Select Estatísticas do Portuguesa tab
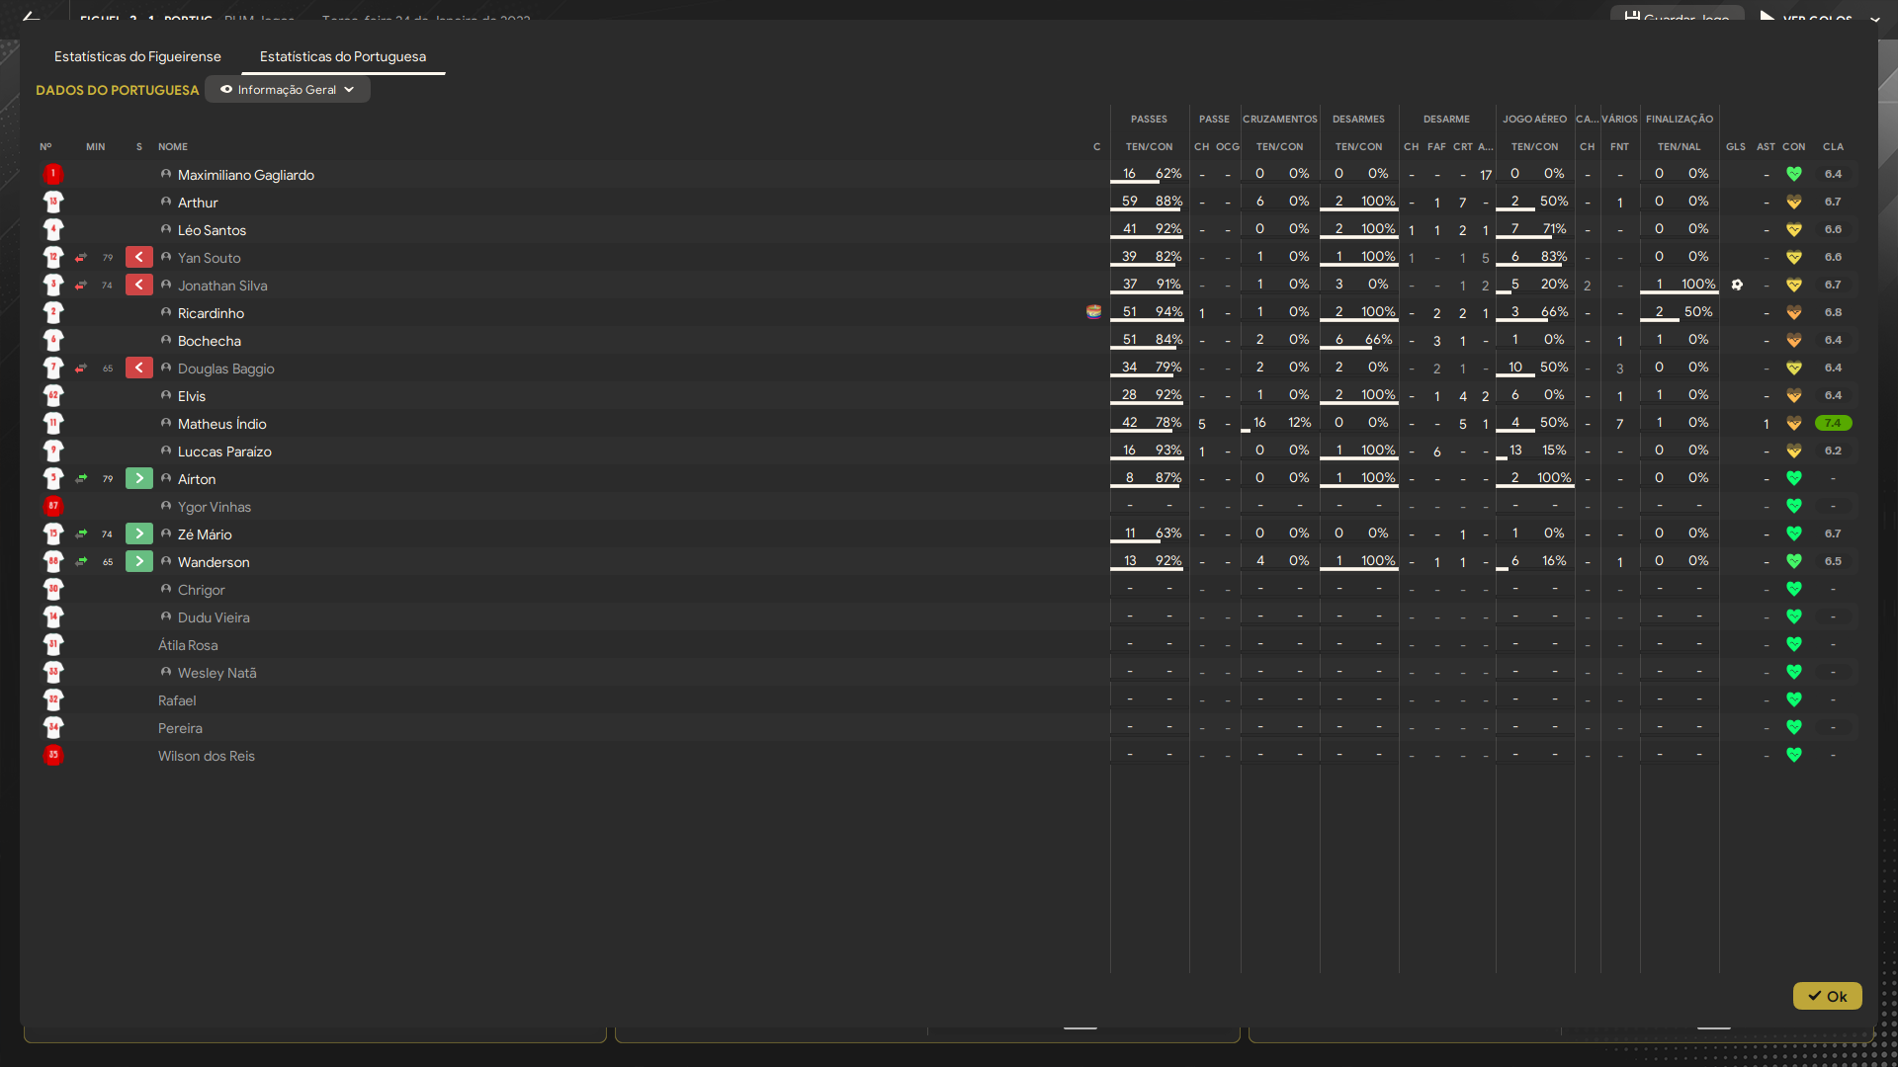Screen dimensions: 1898x1067 click(x=343, y=56)
